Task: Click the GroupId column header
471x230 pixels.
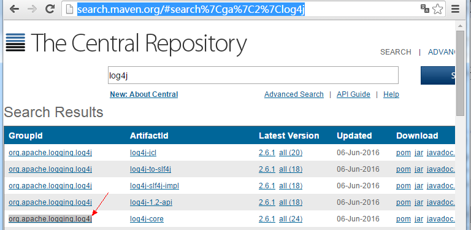Action: (26, 136)
